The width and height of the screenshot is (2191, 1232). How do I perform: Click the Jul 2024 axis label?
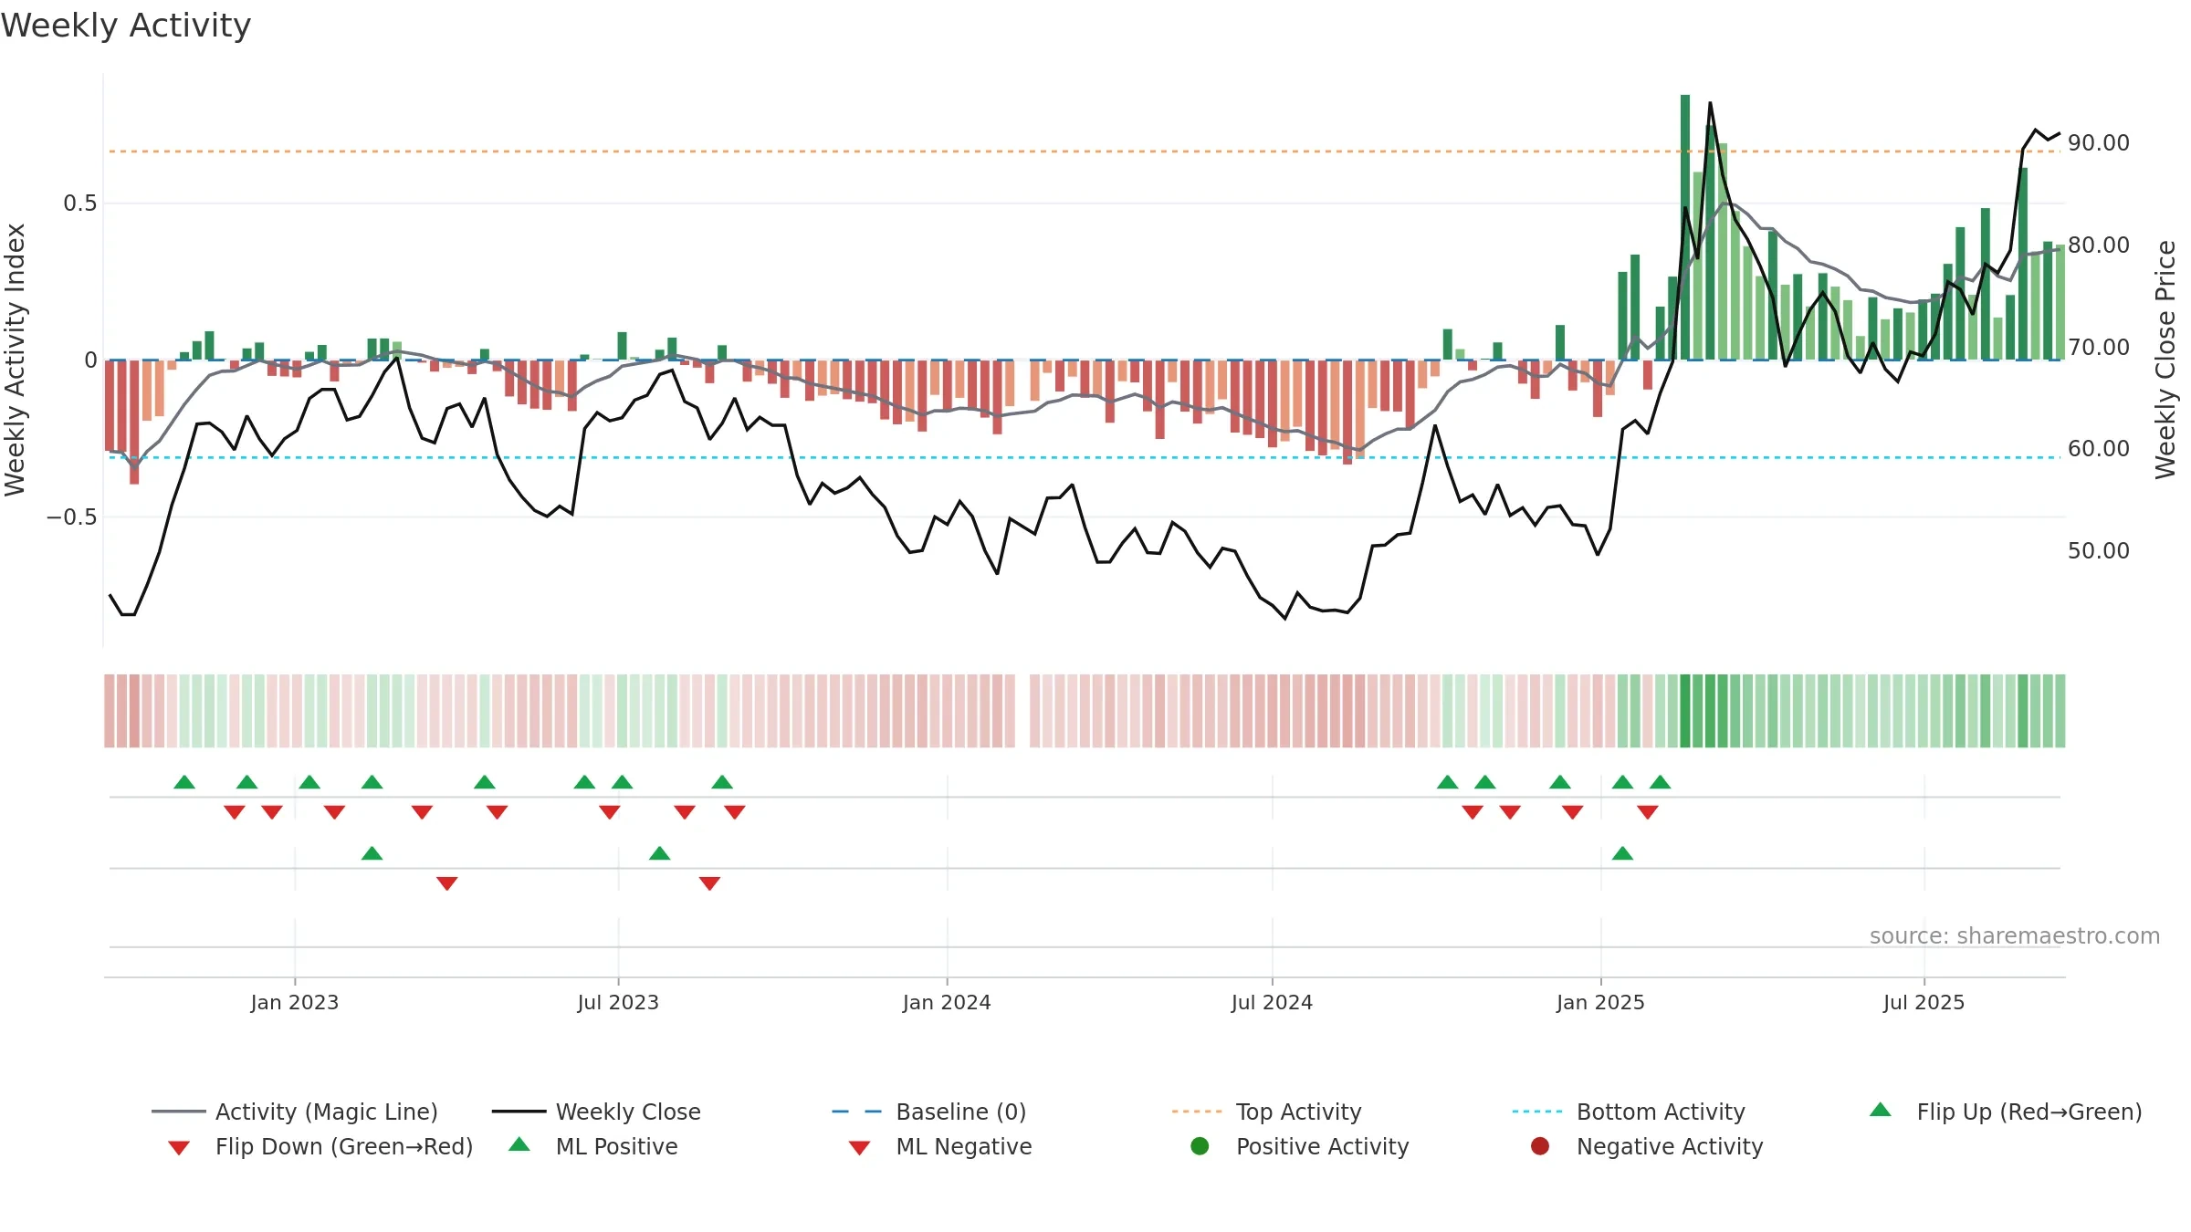click(x=1272, y=1002)
